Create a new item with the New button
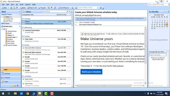Image resolution: width=170 pixels, height=96 pixels. (x=4, y=8)
